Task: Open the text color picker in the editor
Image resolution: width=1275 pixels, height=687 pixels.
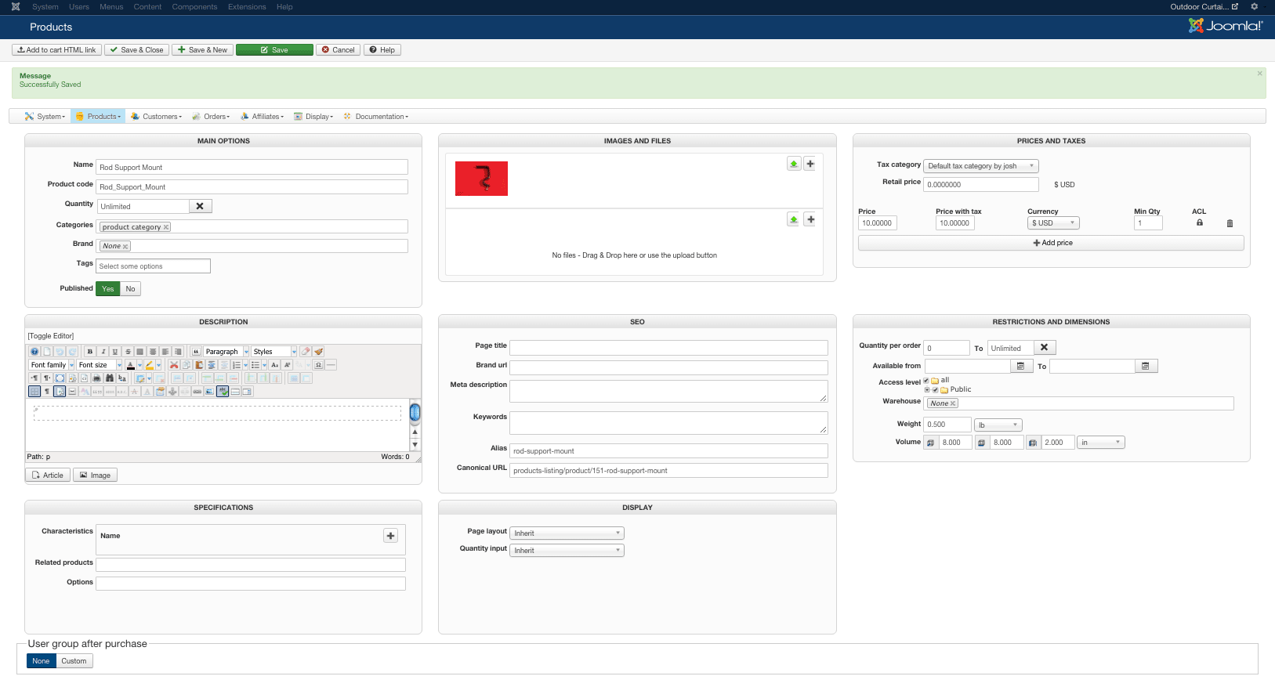Action: point(131,365)
